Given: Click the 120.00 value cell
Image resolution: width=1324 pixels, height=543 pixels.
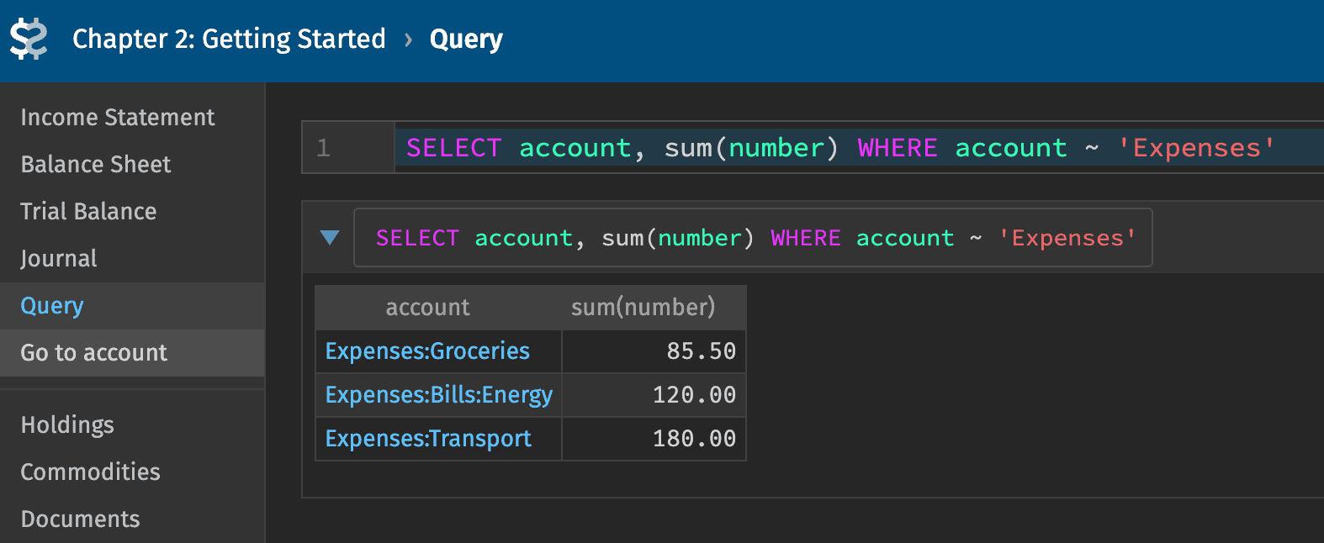Looking at the screenshot, I should (x=654, y=395).
